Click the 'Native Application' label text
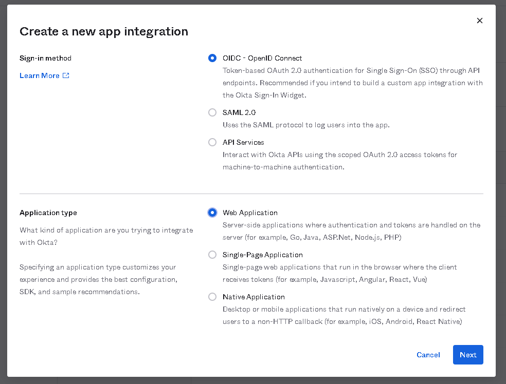506x384 pixels. tap(254, 297)
